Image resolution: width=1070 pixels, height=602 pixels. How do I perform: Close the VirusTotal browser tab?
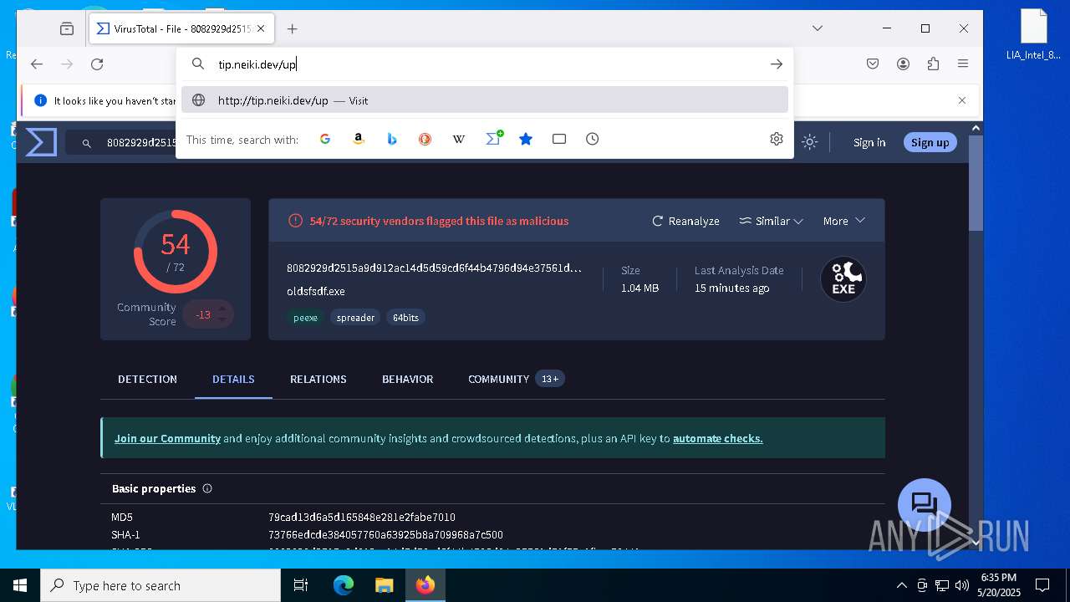click(261, 28)
